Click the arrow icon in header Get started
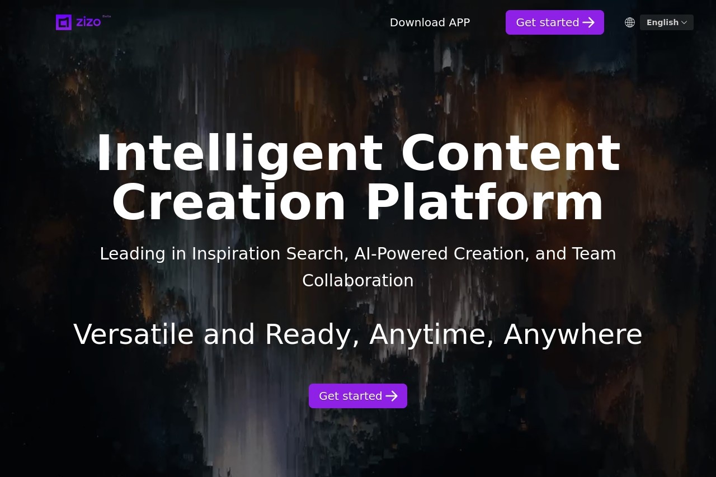 click(588, 22)
